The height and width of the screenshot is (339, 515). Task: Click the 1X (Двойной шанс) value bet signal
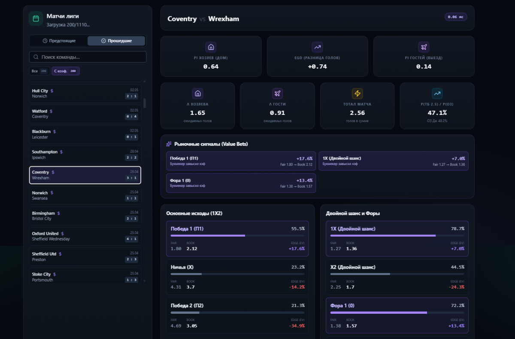click(394, 161)
